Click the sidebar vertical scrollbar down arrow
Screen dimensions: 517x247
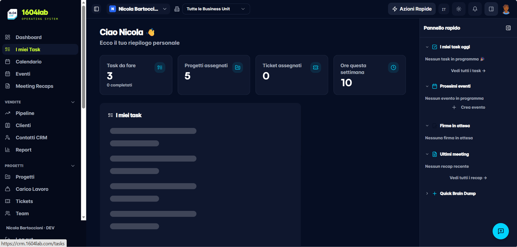(x=83, y=217)
